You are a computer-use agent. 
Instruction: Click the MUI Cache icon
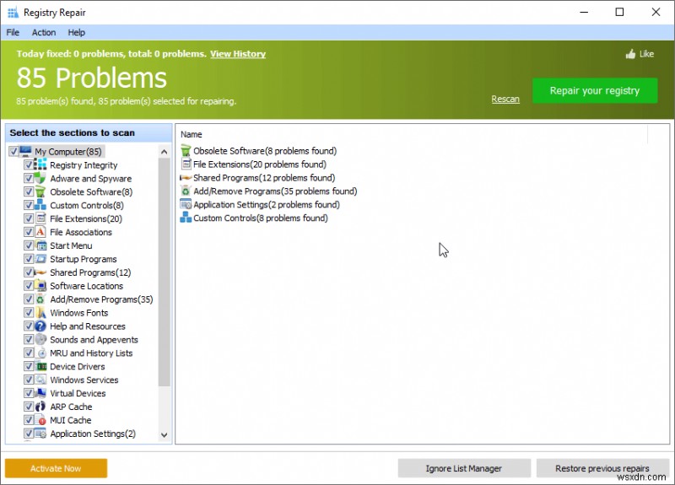(x=40, y=420)
